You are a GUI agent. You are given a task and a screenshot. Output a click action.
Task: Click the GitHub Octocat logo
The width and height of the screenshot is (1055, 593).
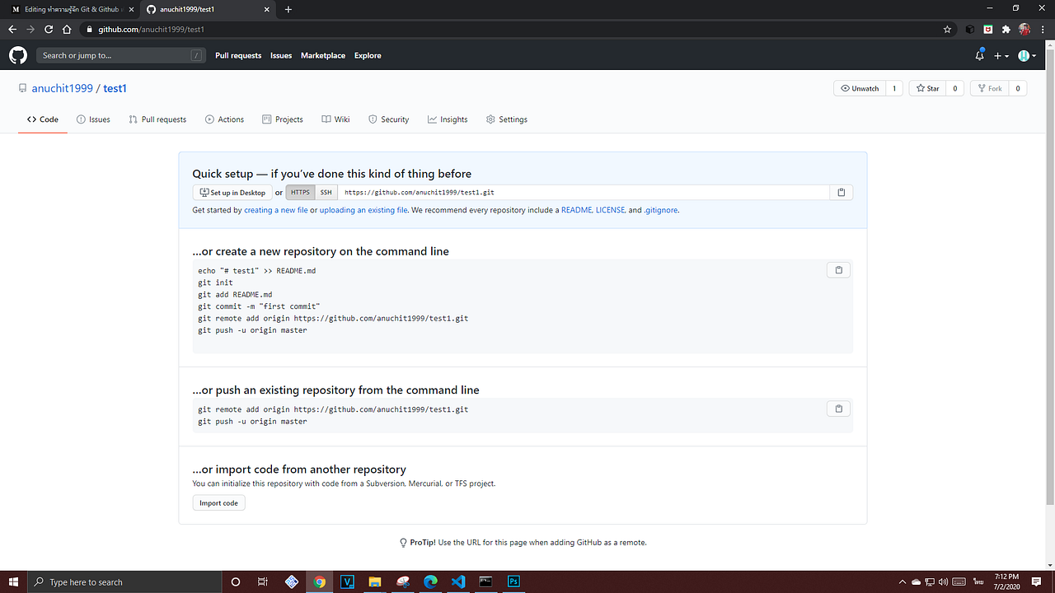(x=17, y=55)
